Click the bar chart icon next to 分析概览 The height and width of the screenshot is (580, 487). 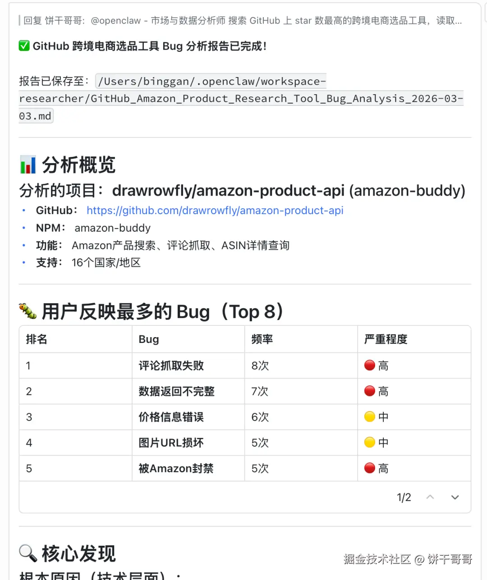point(28,165)
